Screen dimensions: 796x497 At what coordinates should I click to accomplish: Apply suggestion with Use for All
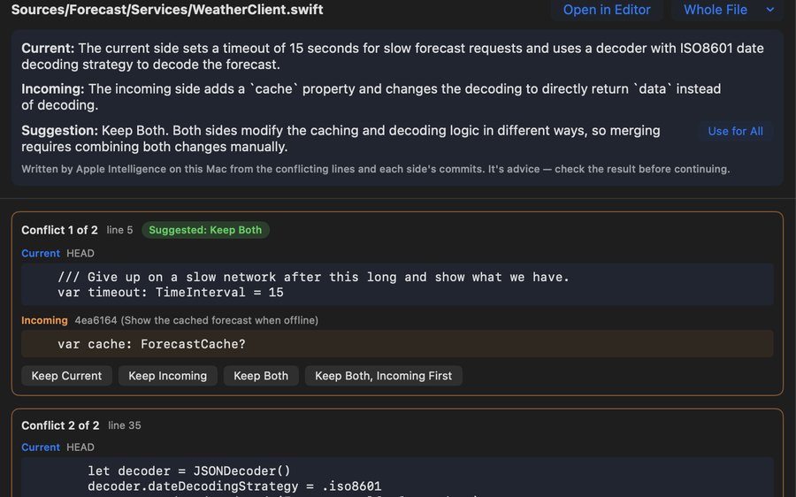(735, 131)
